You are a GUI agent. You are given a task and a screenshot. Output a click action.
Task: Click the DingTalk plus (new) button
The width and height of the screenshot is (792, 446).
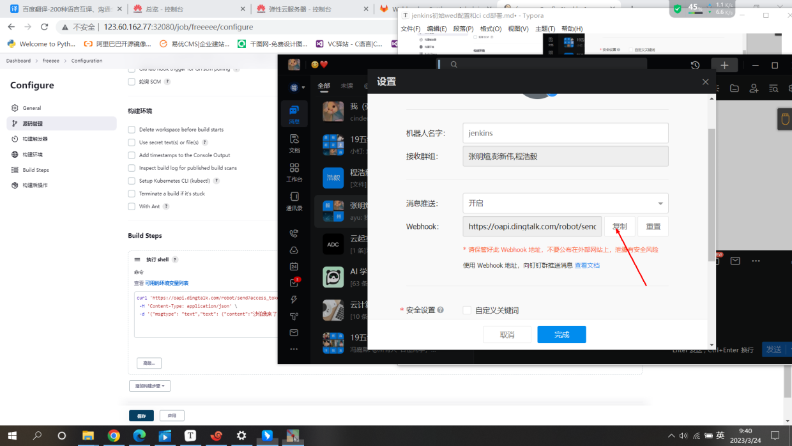(x=724, y=65)
